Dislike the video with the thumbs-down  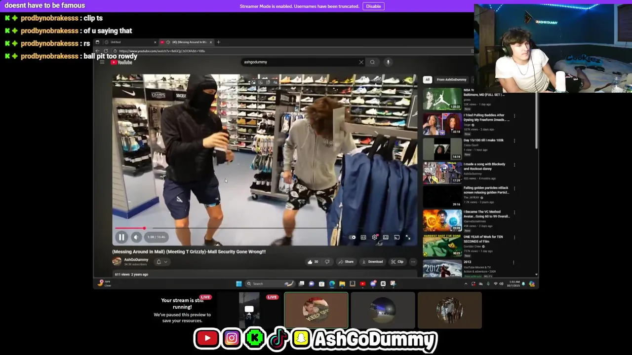[327, 262]
